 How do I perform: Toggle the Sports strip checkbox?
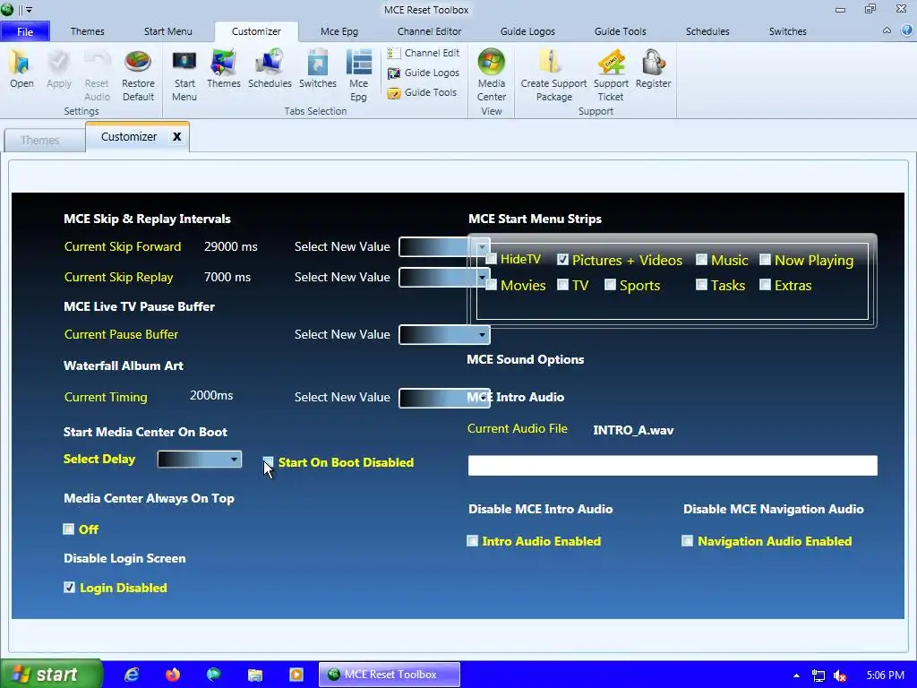[x=610, y=285]
